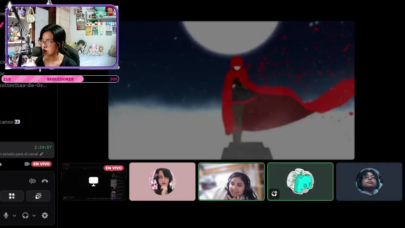Viewport: 405px width, 228px height.
Task: Select the teal avatar participant tile
Action: click(x=300, y=181)
